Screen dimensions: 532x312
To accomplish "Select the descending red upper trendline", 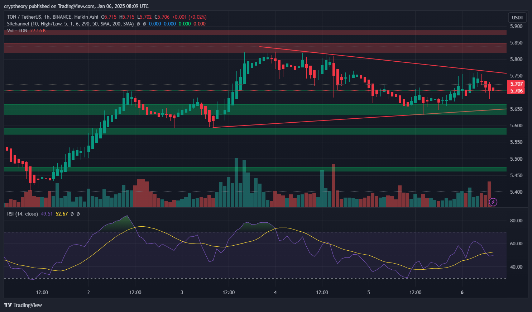I will [x=383, y=60].
